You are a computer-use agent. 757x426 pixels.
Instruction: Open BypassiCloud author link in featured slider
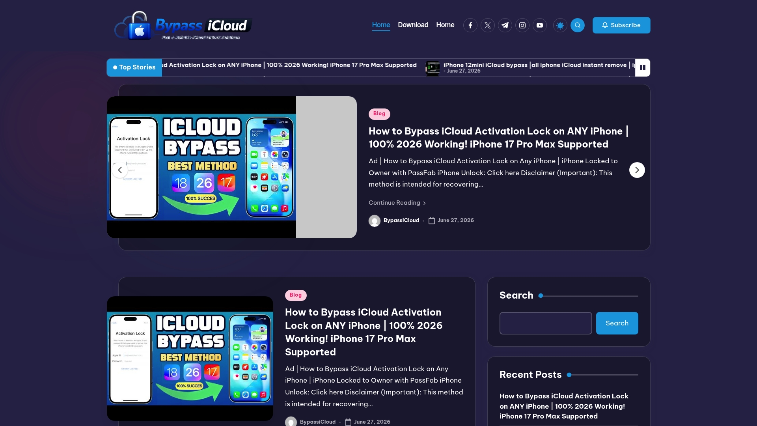pyautogui.click(x=401, y=220)
